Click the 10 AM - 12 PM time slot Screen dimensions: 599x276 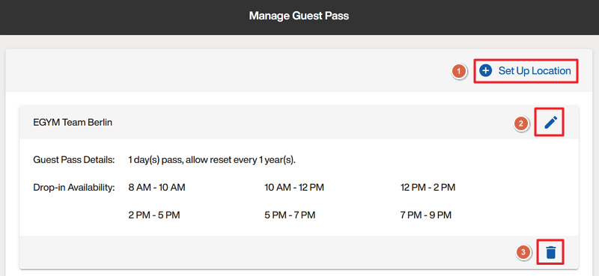294,188
